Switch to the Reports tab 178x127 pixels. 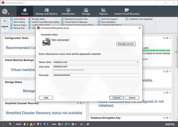pos(103,11)
